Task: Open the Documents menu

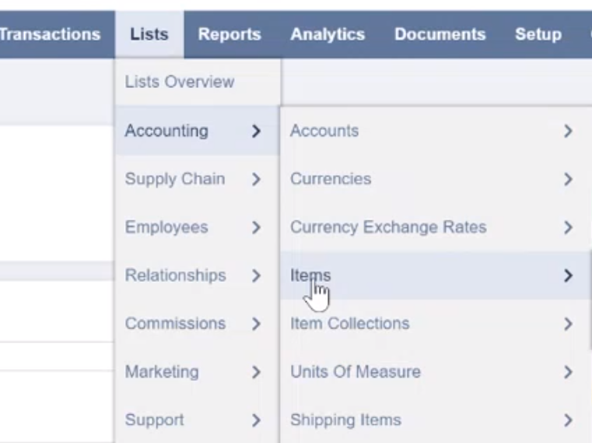Action: click(440, 34)
